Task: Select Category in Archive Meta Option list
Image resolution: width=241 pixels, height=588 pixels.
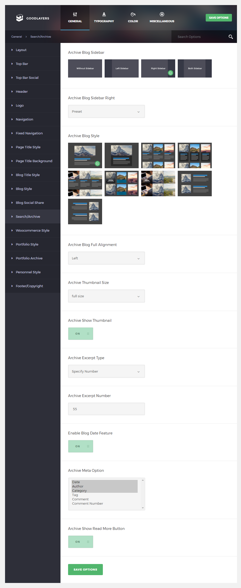Action: point(104,491)
